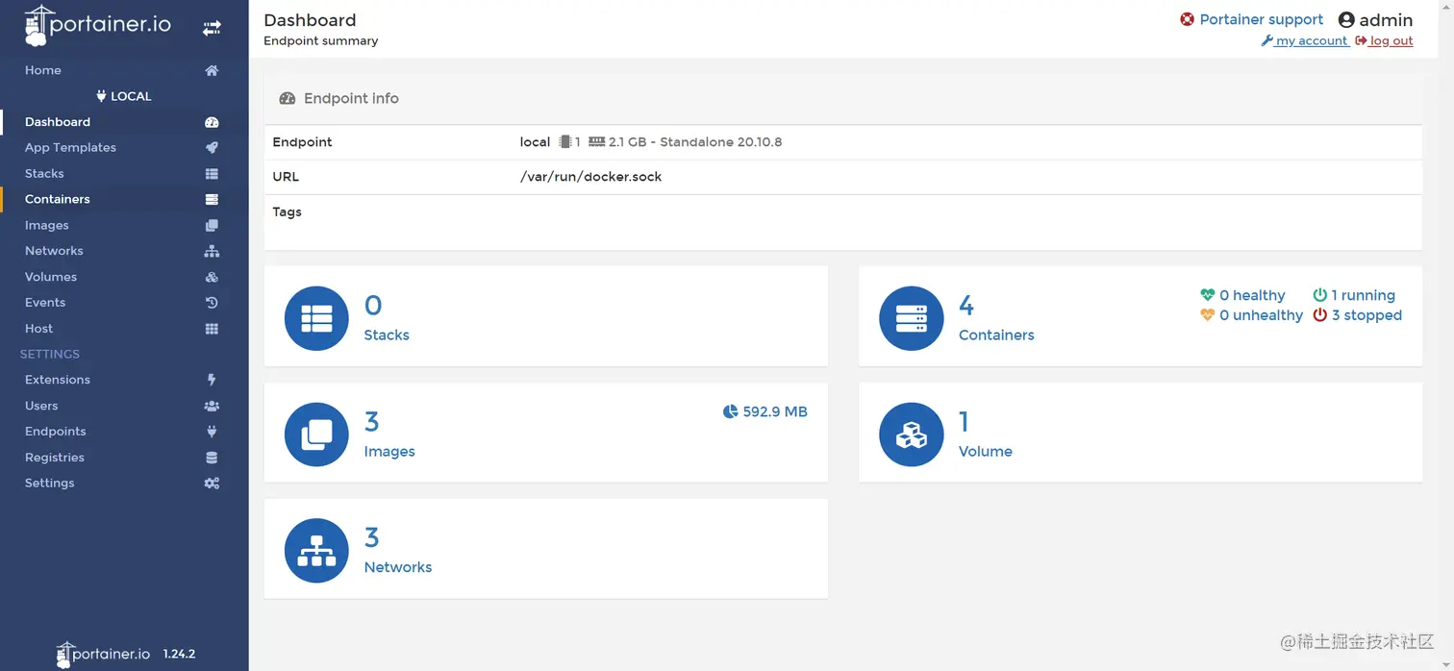Click the round Networks tile icon
This screenshot has width=1454, height=671.
point(316,550)
